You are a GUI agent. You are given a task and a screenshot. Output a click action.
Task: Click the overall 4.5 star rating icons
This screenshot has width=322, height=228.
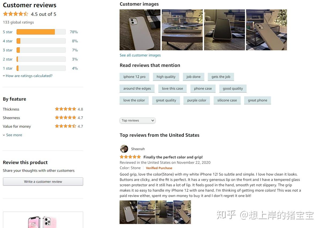16,14
